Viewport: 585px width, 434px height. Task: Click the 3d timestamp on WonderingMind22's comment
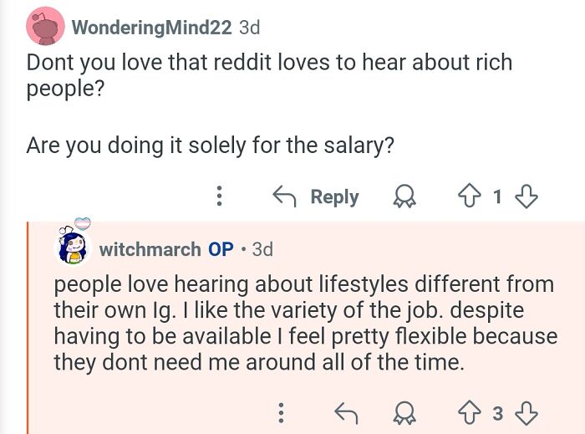tap(249, 27)
